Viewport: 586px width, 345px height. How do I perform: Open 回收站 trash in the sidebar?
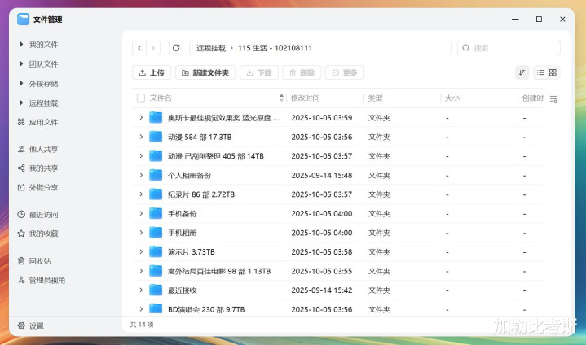pos(39,261)
